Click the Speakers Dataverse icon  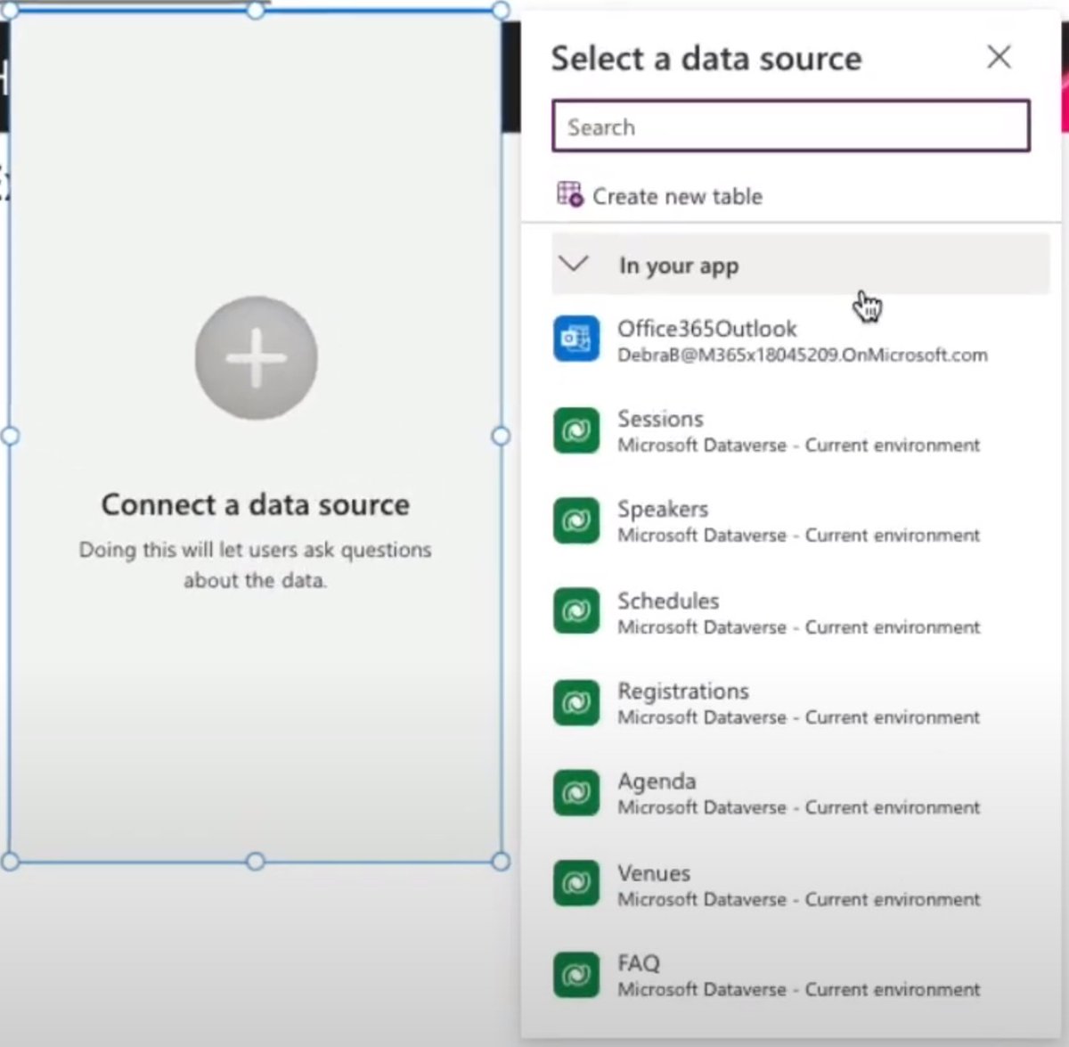(x=576, y=519)
